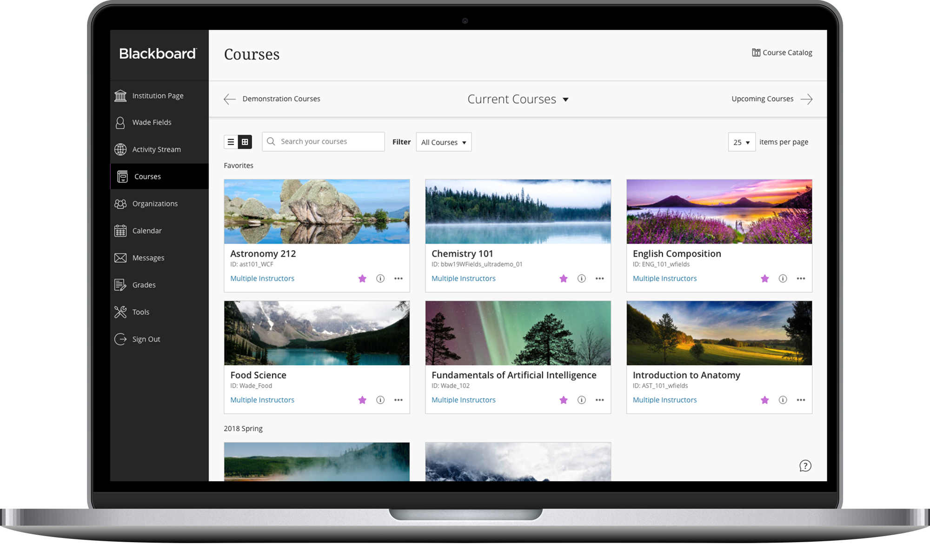Switch to list view of courses
This screenshot has height=544, width=930.
click(231, 141)
